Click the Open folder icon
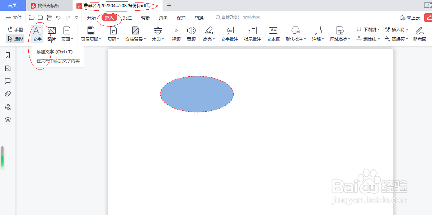The image size is (432, 215). pos(32,18)
